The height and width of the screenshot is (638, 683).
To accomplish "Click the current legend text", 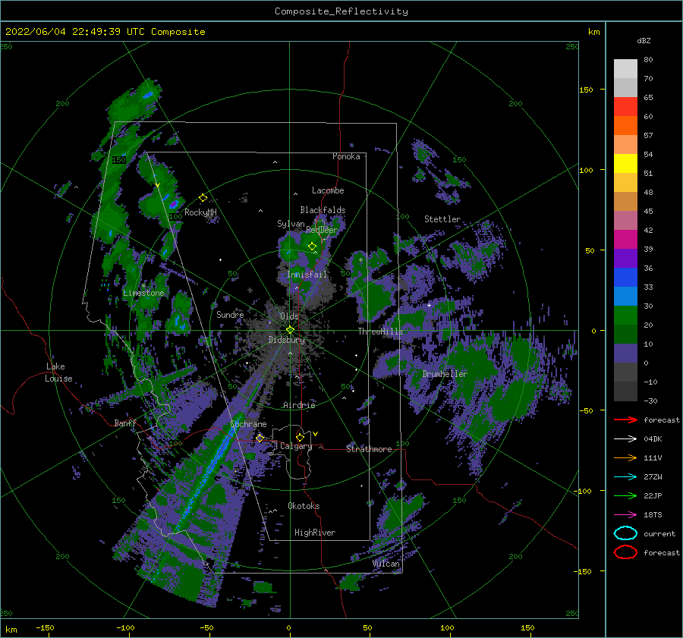I will [659, 533].
